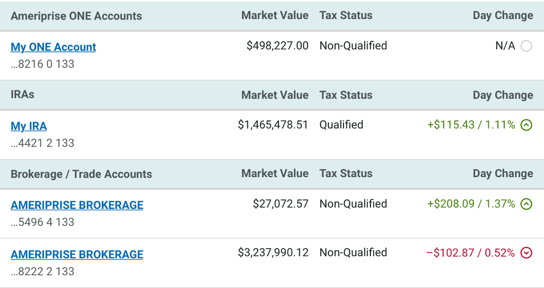Open the My ONE Account link

[53, 47]
